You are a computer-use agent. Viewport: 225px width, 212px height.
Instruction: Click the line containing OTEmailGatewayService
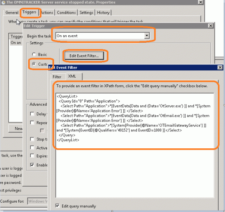point(133,125)
